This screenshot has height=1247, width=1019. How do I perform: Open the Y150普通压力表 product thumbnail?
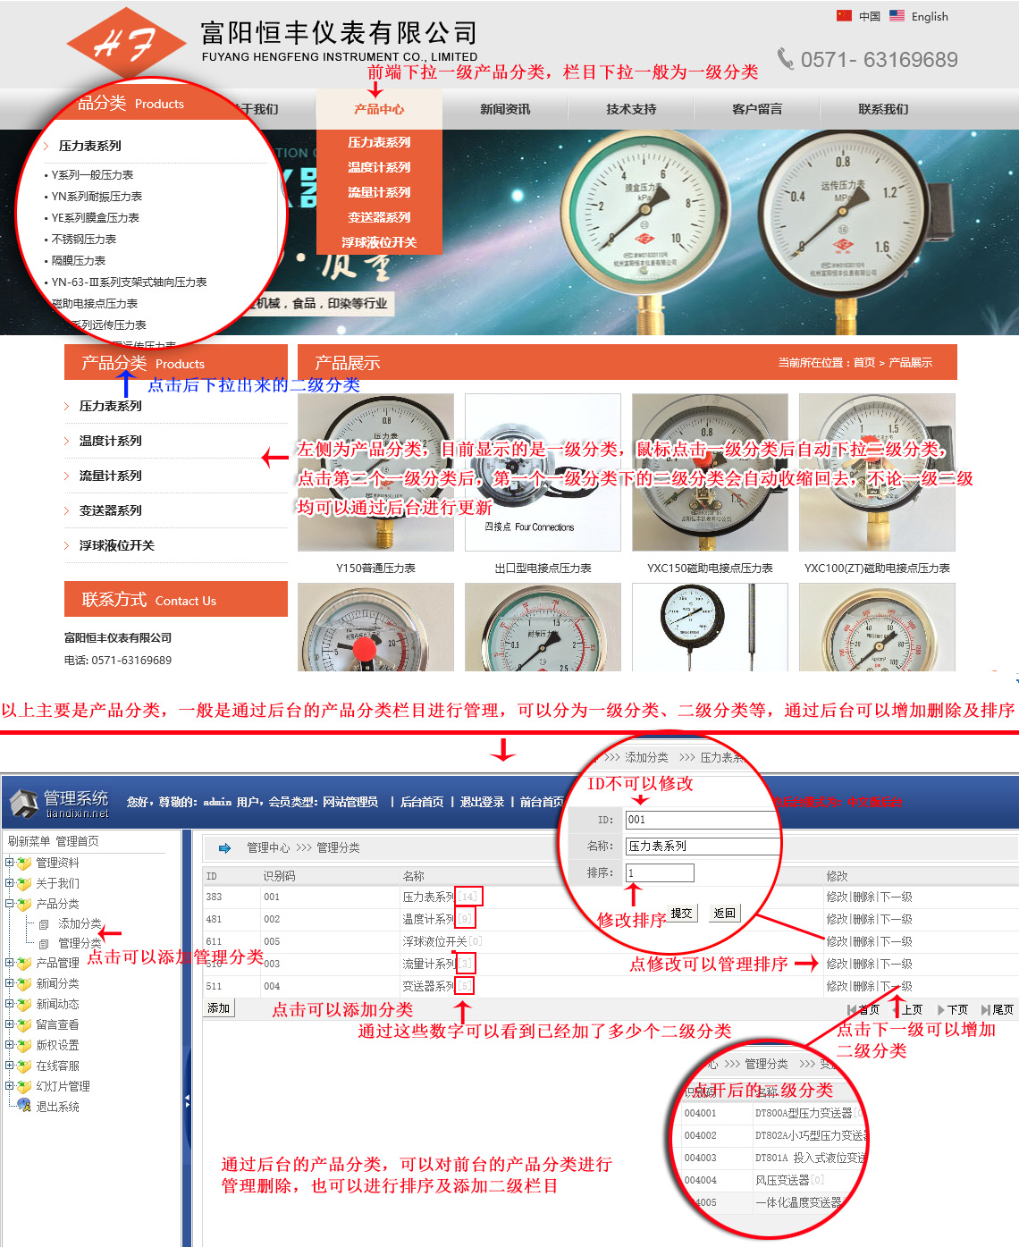(375, 472)
